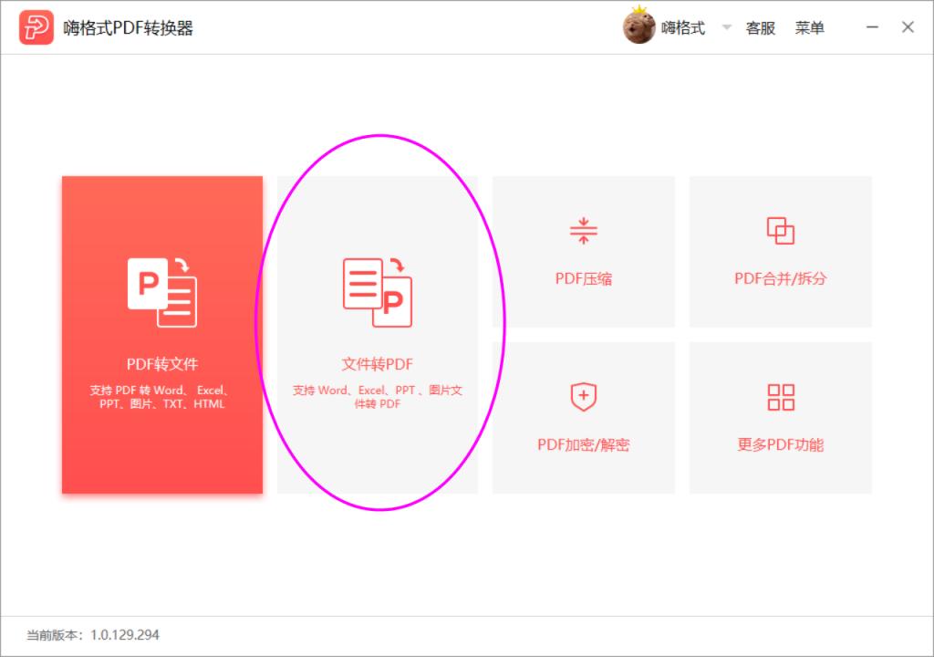Click the 更多PDF功能 feature card
Image resolution: width=934 pixels, height=657 pixels.
(x=781, y=417)
